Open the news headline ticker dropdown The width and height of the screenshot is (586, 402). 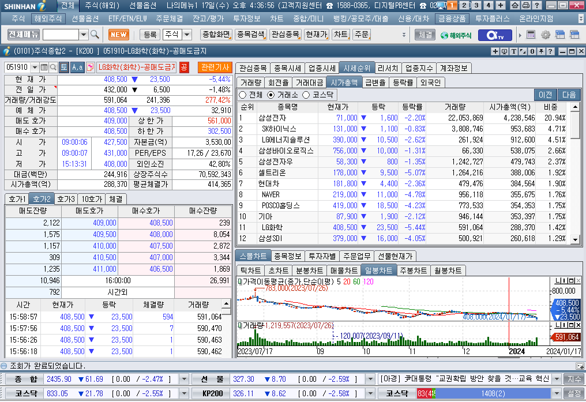(x=557, y=379)
